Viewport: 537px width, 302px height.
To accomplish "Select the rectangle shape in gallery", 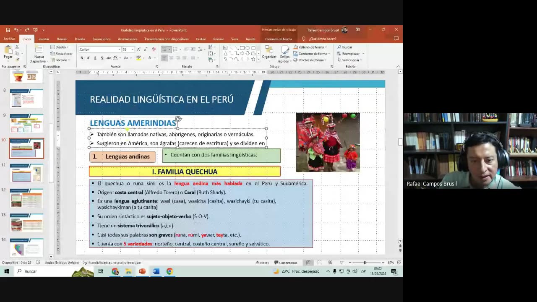I will pos(242,48).
